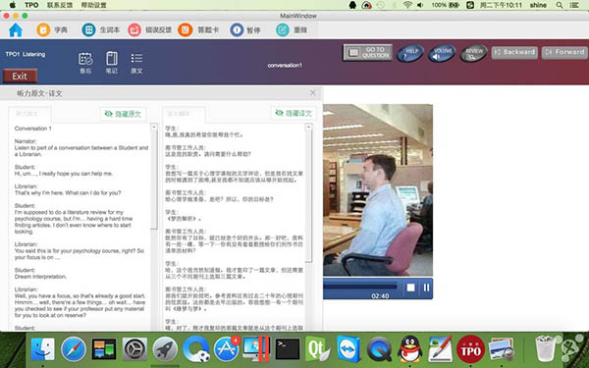The width and height of the screenshot is (589, 368).
Task: Restart the exercise with 重做
Action: pyautogui.click(x=292, y=30)
